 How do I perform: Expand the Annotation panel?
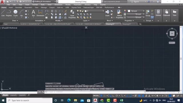(x=40, y=21)
